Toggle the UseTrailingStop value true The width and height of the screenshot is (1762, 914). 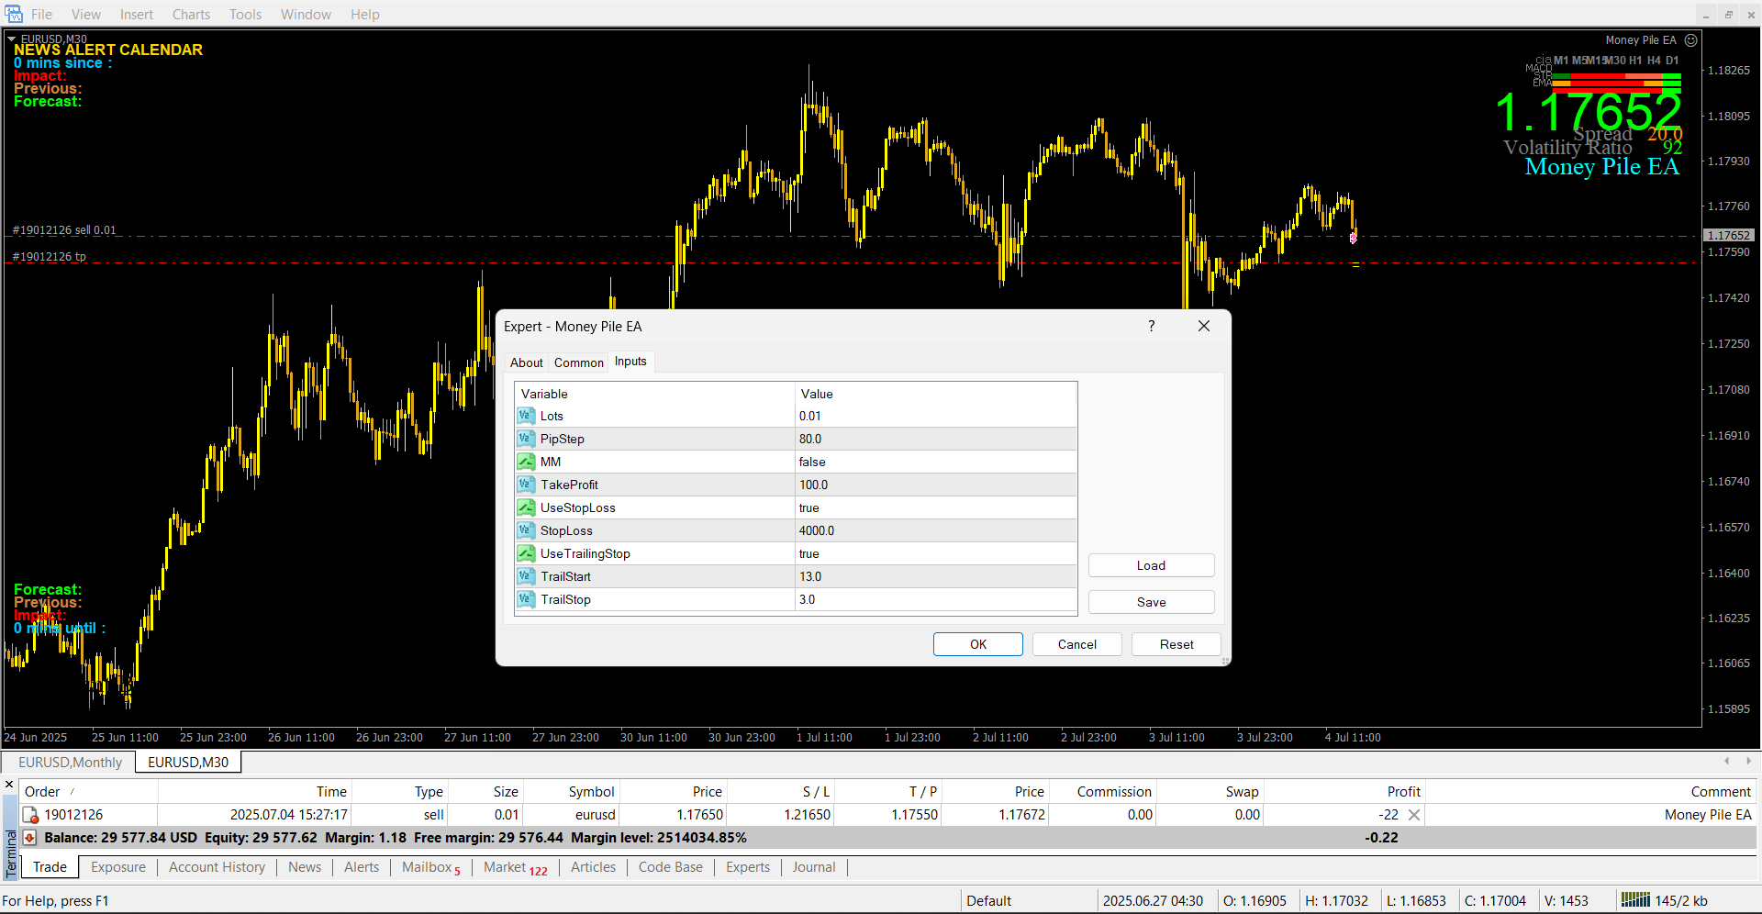(x=934, y=553)
